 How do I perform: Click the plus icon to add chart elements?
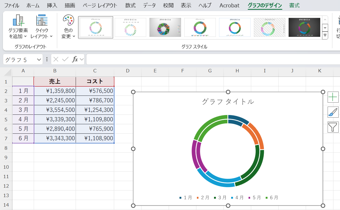(x=333, y=97)
